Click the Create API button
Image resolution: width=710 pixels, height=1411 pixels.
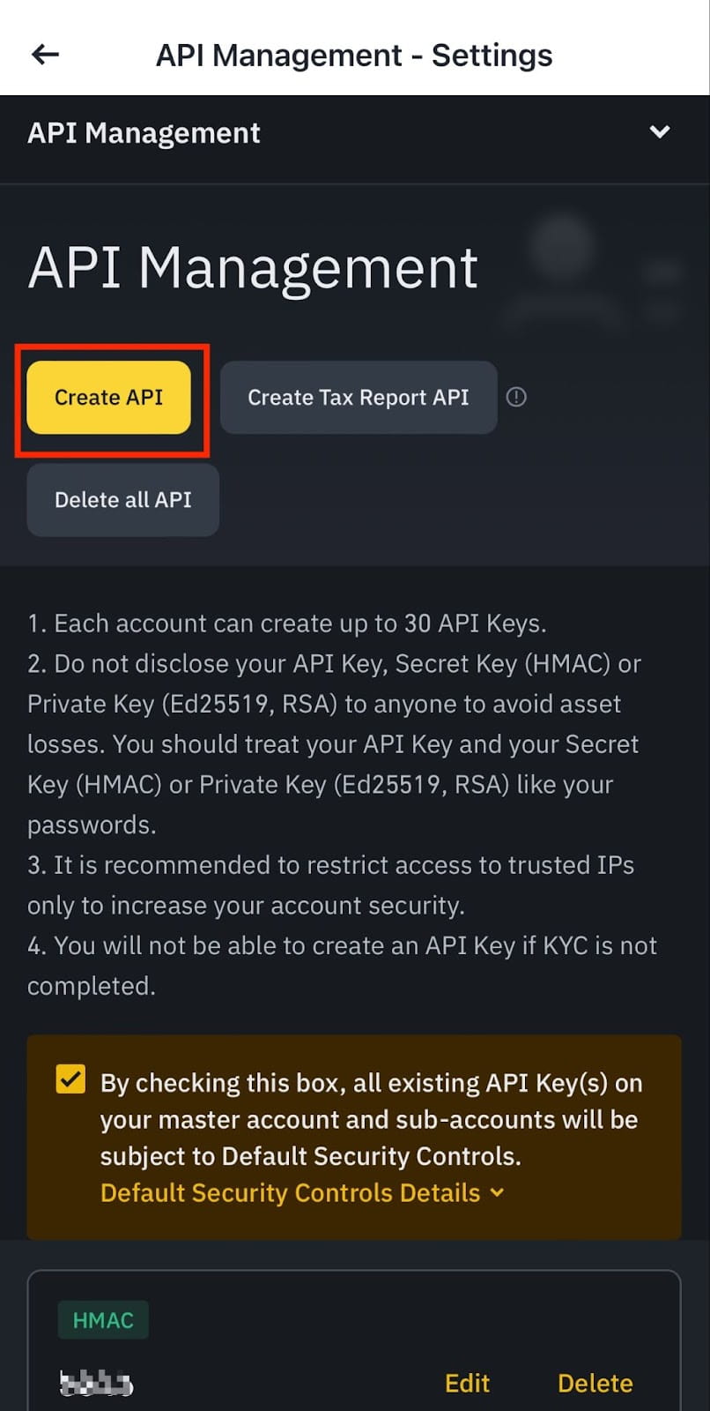pyautogui.click(x=108, y=398)
